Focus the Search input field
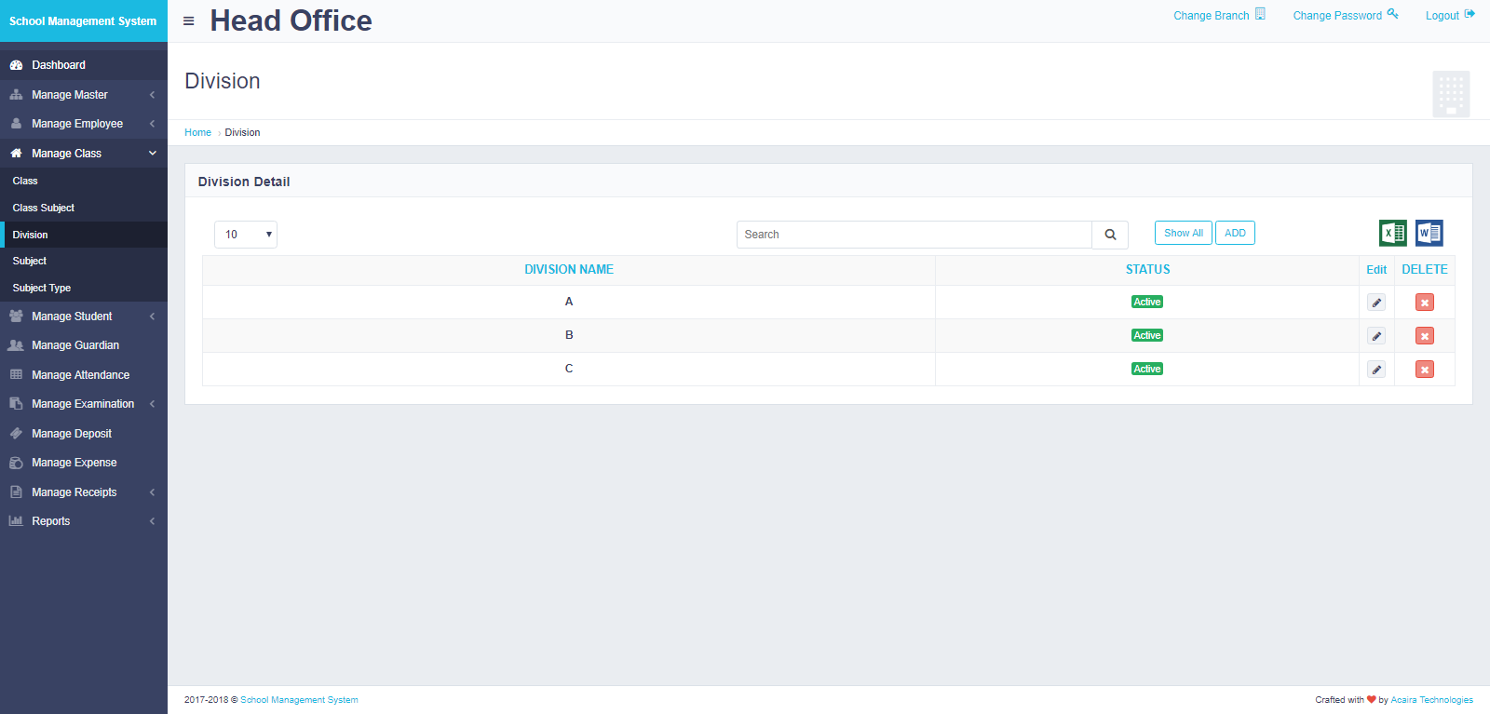This screenshot has height=714, width=1490. [x=914, y=235]
